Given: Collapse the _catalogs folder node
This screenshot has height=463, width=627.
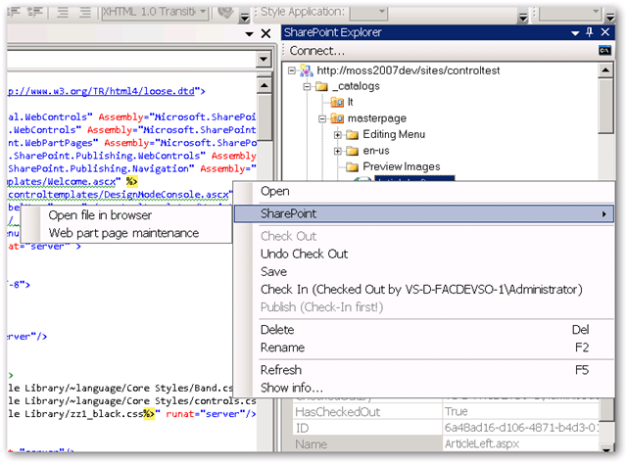Looking at the screenshot, I should pos(307,86).
